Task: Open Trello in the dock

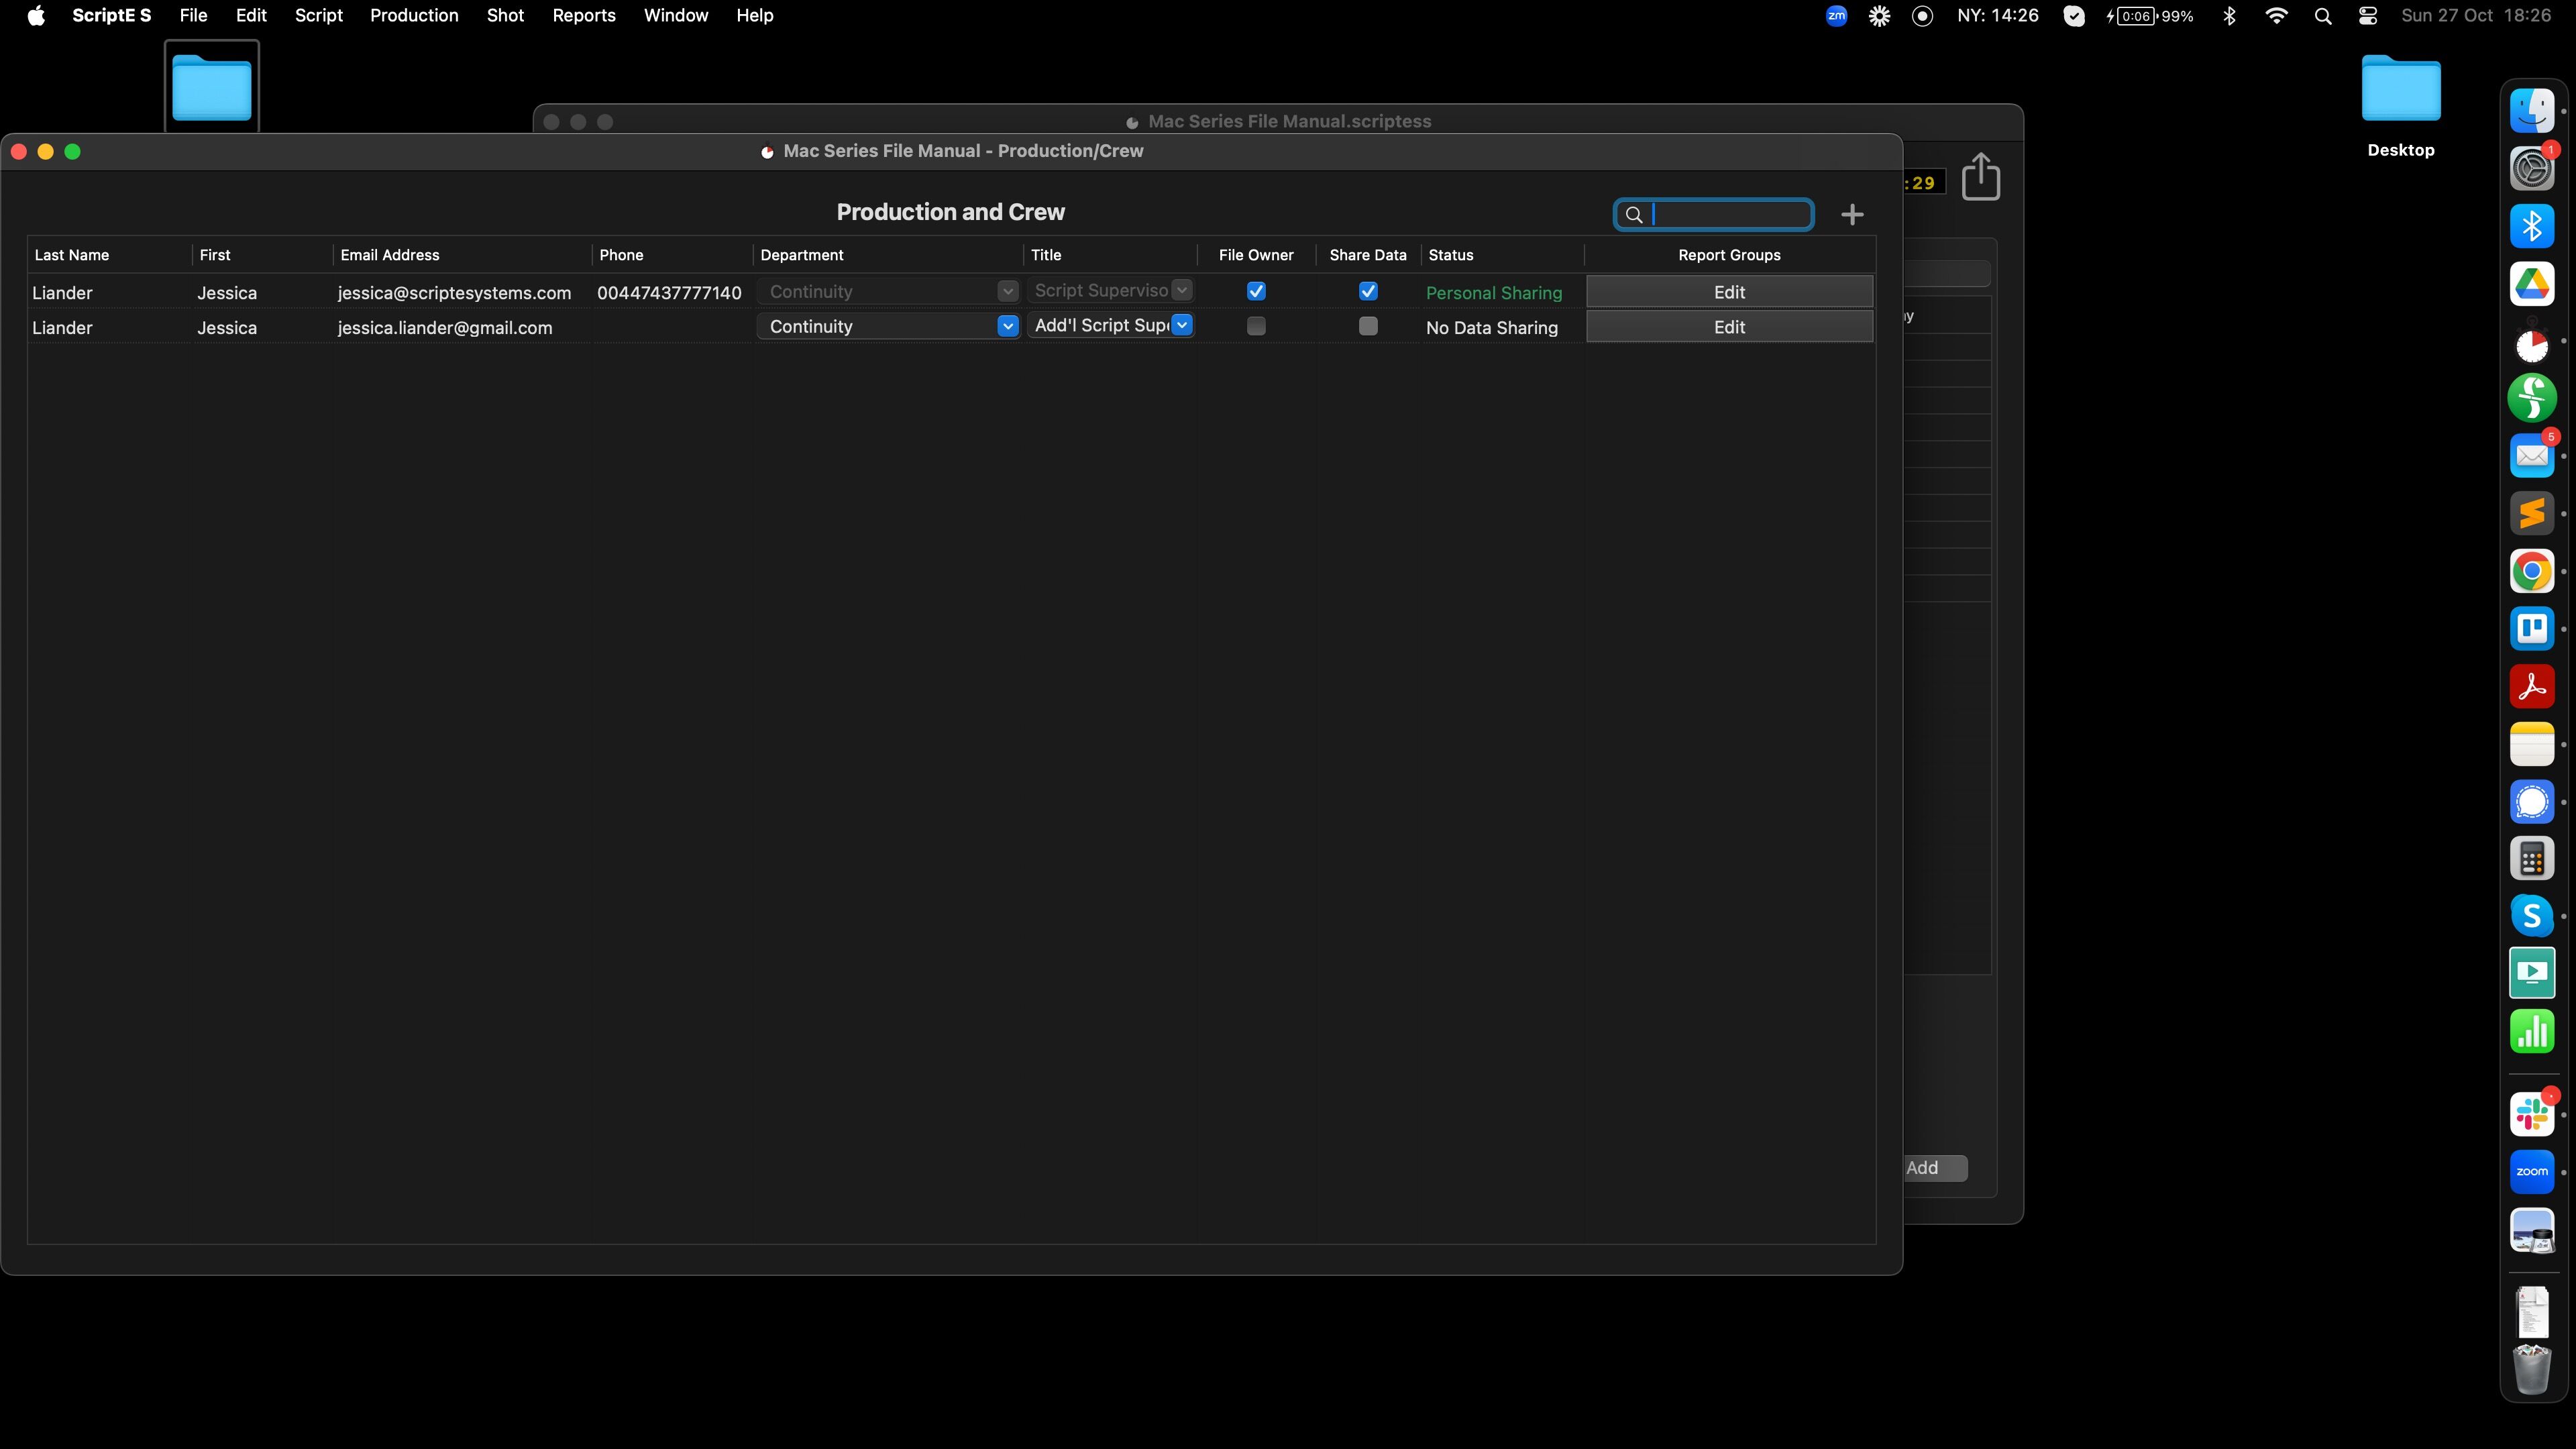Action: pyautogui.click(x=2531, y=629)
